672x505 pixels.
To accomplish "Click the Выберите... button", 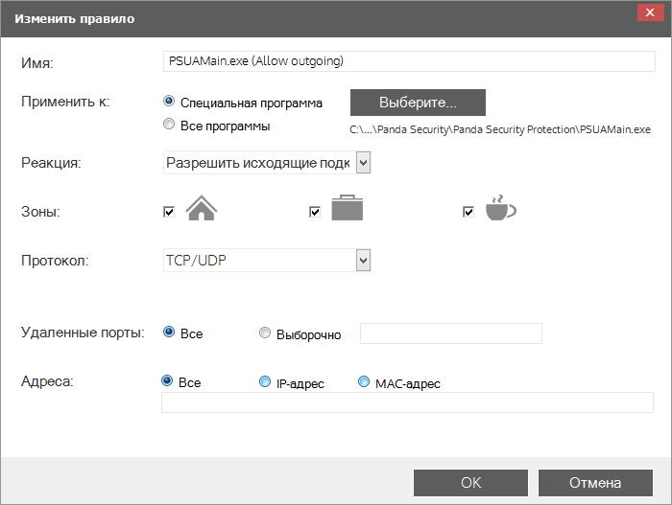I will point(418,103).
